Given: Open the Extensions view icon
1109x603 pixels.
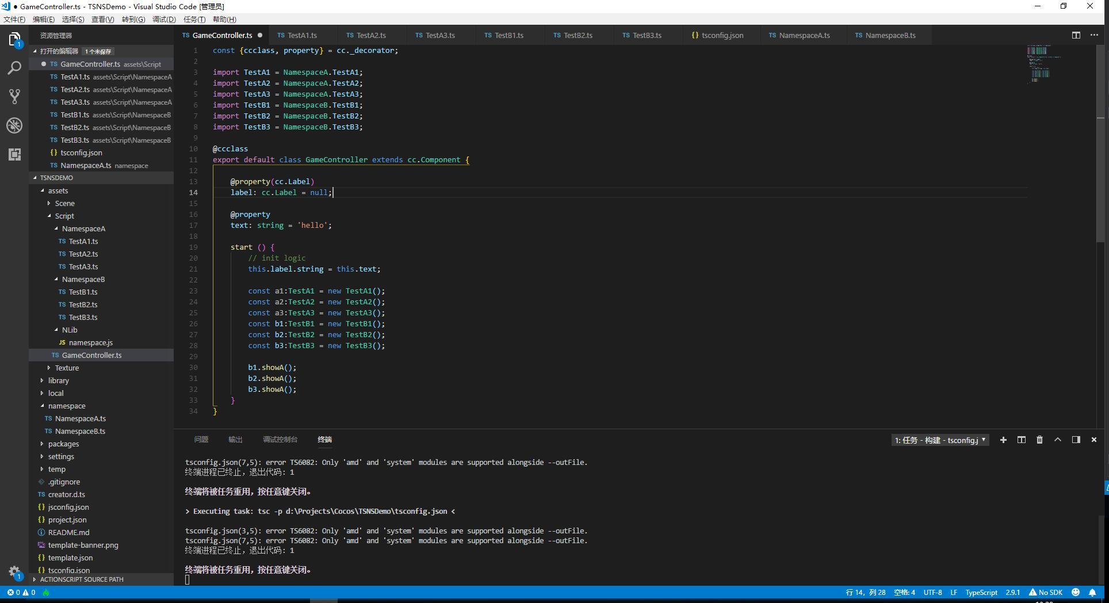Looking at the screenshot, I should click(14, 154).
